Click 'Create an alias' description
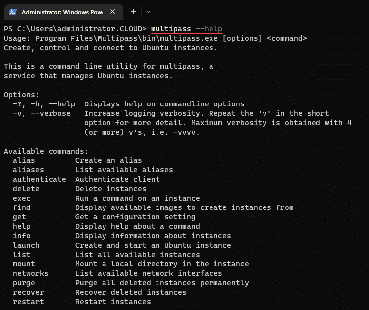Image resolution: width=369 pixels, height=310 pixels. [108, 160]
